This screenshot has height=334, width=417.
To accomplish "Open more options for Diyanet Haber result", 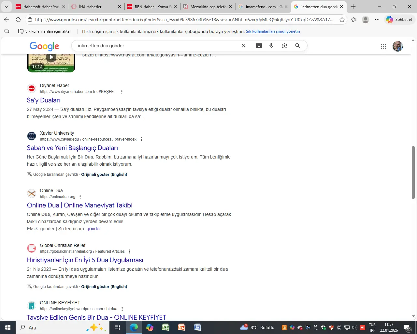I will 122,92.
